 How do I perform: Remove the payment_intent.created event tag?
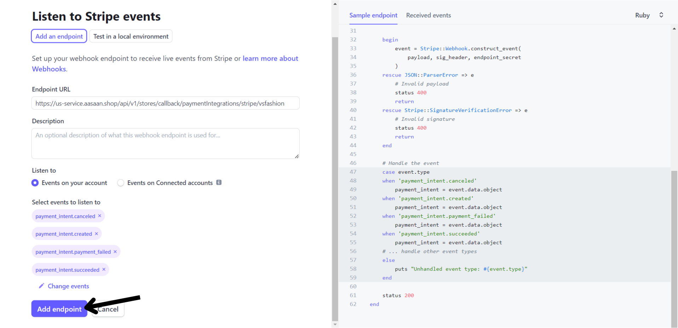(x=96, y=234)
